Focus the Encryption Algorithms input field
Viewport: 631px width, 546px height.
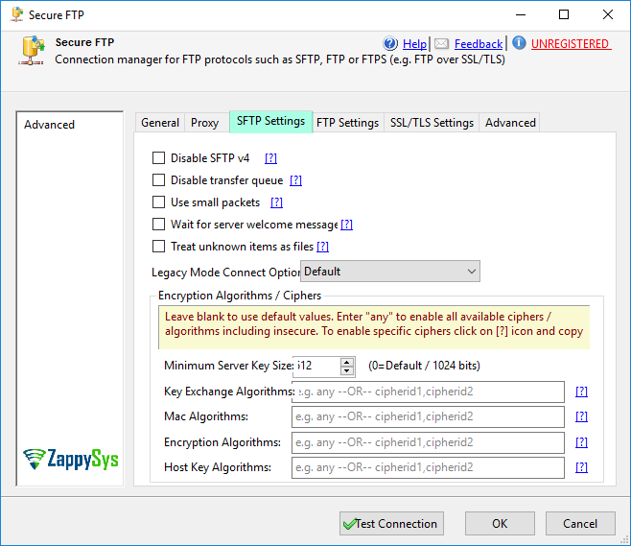[x=428, y=442]
